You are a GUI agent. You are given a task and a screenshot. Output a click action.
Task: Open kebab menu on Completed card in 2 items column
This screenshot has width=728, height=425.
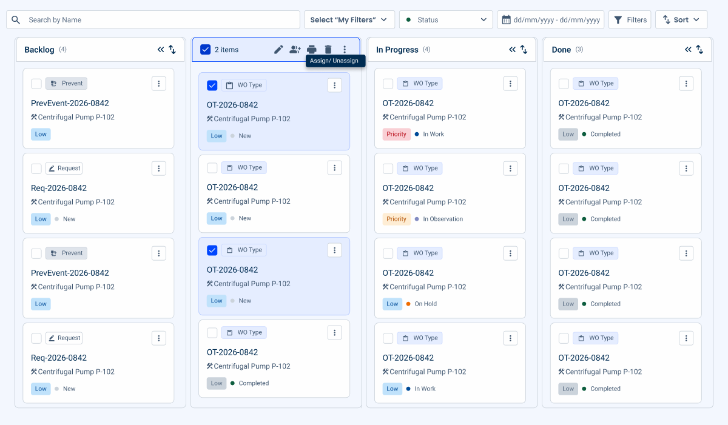(x=334, y=332)
